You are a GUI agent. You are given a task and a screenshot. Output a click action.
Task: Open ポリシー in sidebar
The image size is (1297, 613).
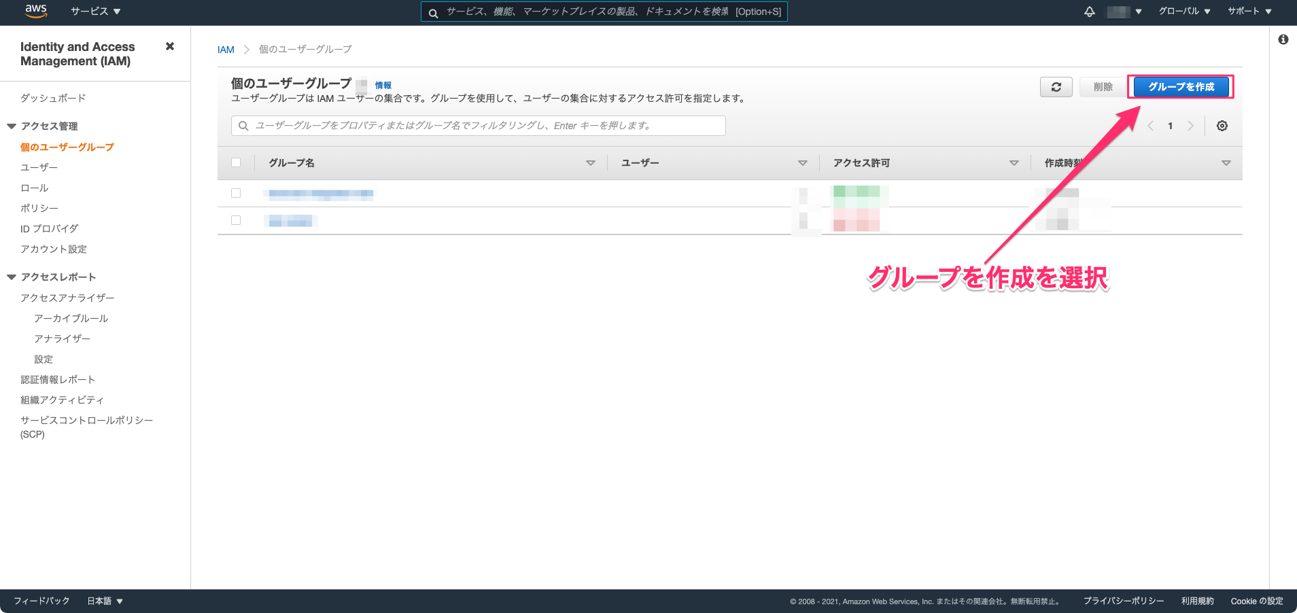coord(39,208)
